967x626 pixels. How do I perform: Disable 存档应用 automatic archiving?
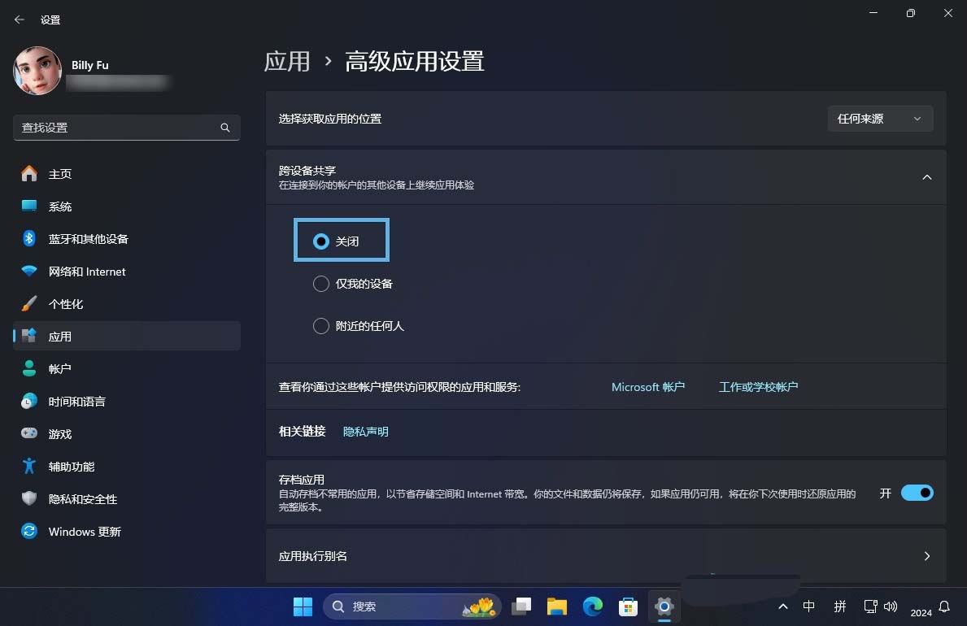point(917,493)
